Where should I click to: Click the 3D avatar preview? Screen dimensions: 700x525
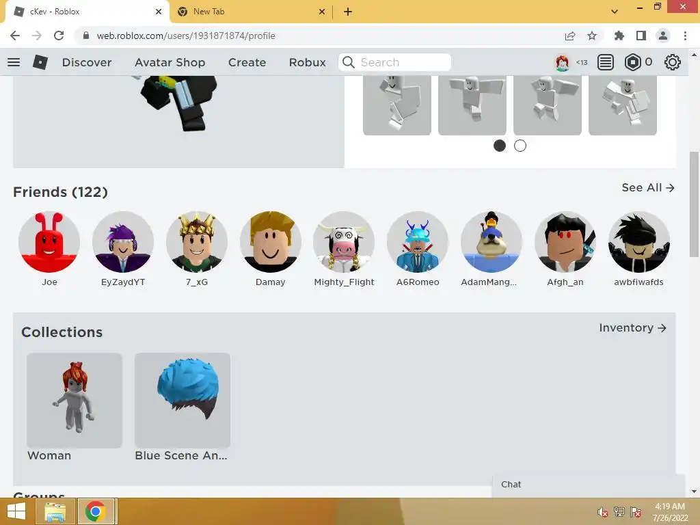178,122
